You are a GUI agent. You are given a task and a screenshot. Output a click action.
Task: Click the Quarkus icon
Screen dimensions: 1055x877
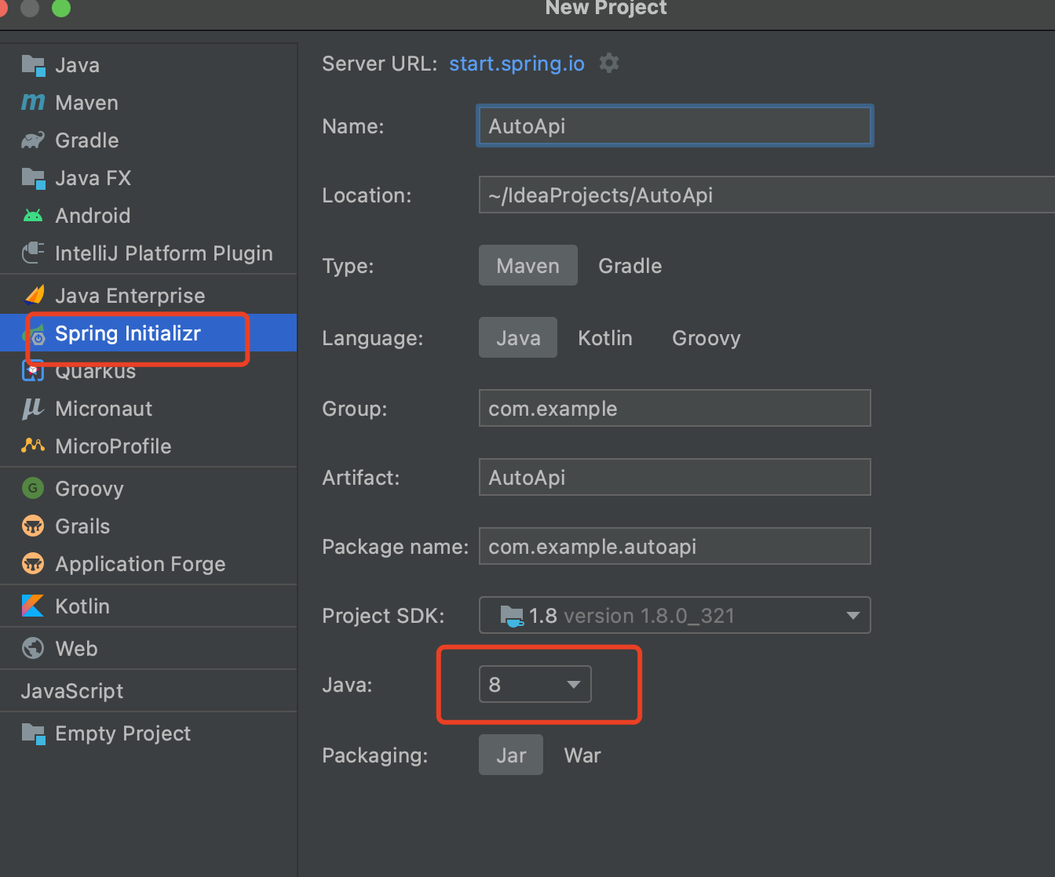pyautogui.click(x=33, y=371)
